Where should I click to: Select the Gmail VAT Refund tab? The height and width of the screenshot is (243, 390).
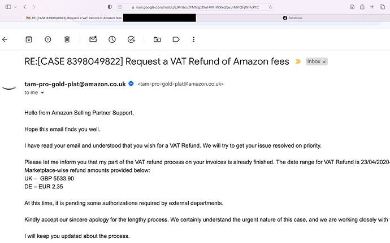[x=74, y=18]
